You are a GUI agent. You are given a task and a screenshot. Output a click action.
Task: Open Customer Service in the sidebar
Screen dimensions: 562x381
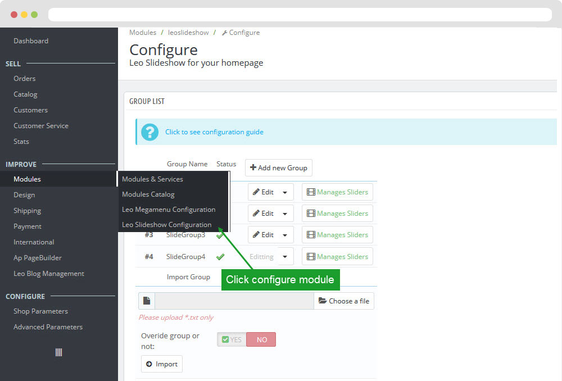(x=41, y=126)
